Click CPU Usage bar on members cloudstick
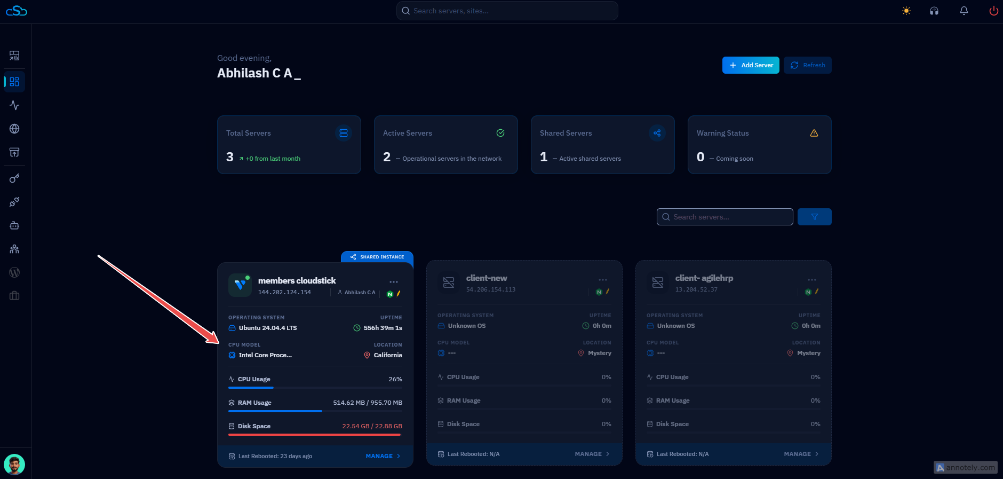Image resolution: width=1003 pixels, height=479 pixels. (315, 387)
